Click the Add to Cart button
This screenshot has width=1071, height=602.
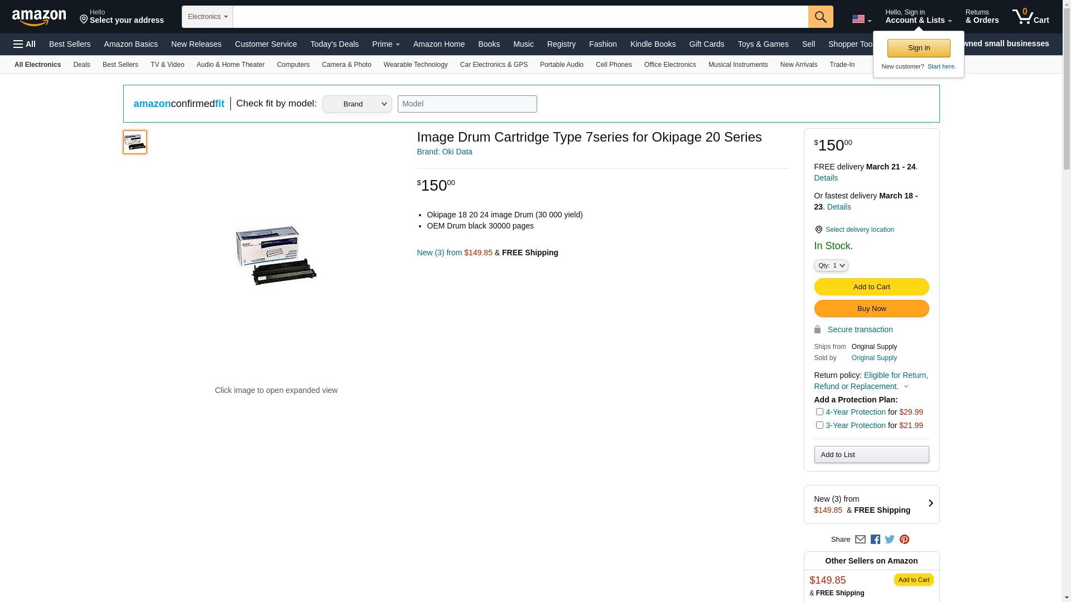871,287
